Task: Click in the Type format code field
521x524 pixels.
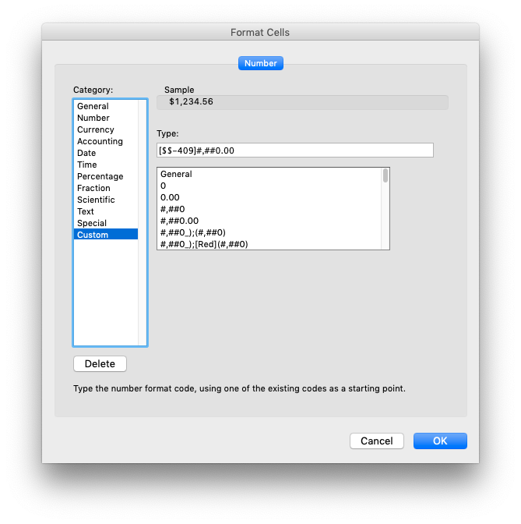Action: (x=295, y=150)
